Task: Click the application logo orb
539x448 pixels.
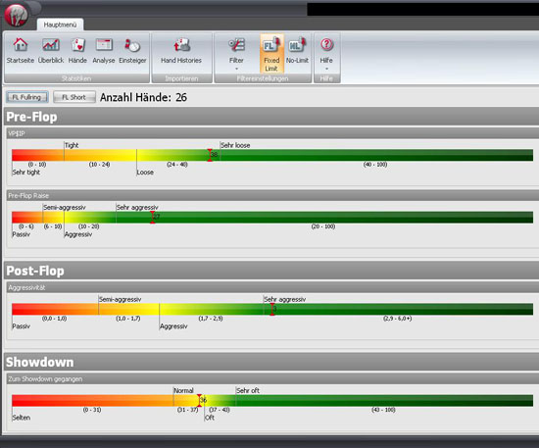Action: [16, 15]
